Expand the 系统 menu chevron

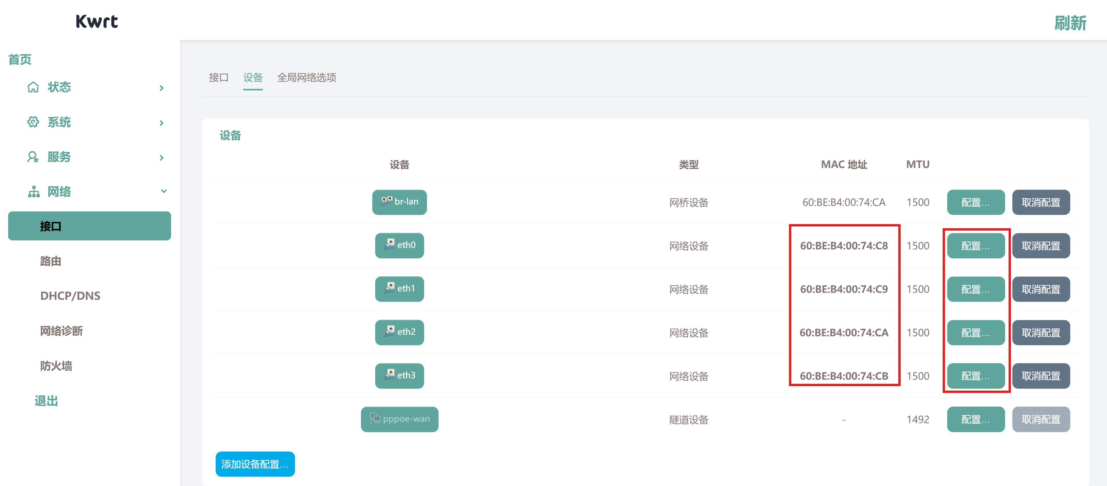[162, 123]
